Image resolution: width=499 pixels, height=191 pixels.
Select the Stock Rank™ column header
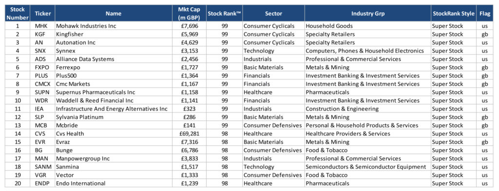pyautogui.click(x=224, y=14)
